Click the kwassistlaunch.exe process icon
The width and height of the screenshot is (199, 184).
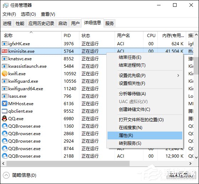pyautogui.click(x=5, y=66)
